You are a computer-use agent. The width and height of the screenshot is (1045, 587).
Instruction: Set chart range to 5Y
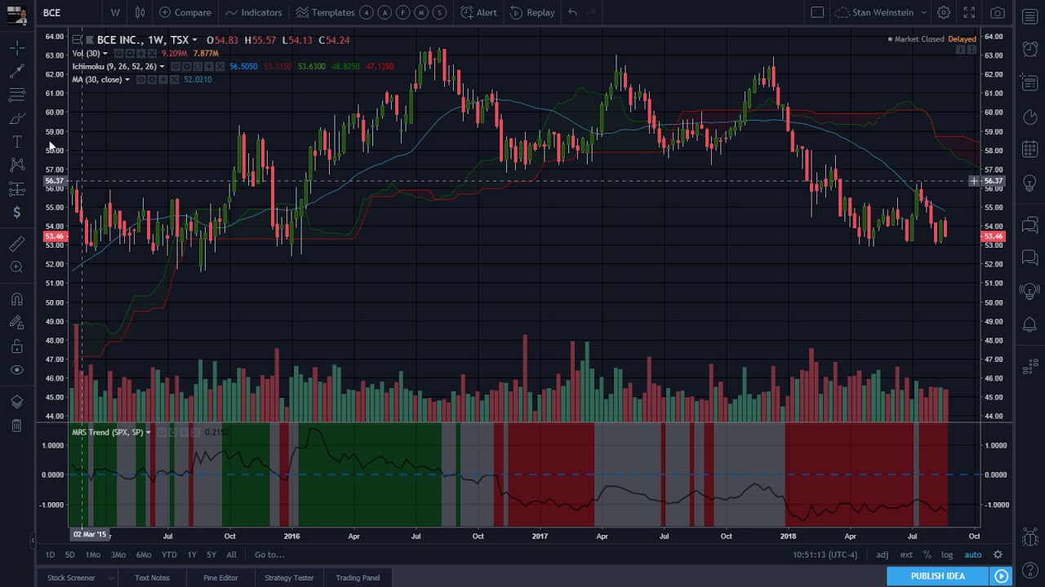coord(211,555)
